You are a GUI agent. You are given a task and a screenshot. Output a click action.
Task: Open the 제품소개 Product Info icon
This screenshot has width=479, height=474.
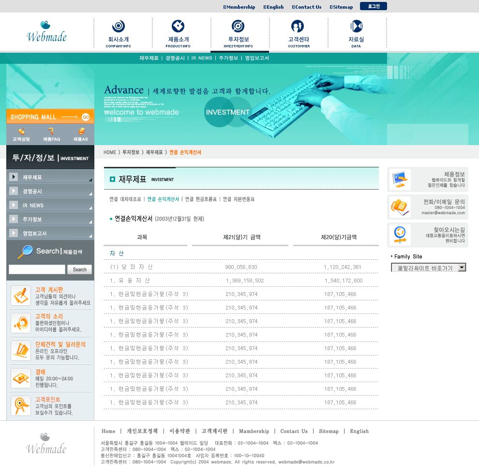point(178,27)
